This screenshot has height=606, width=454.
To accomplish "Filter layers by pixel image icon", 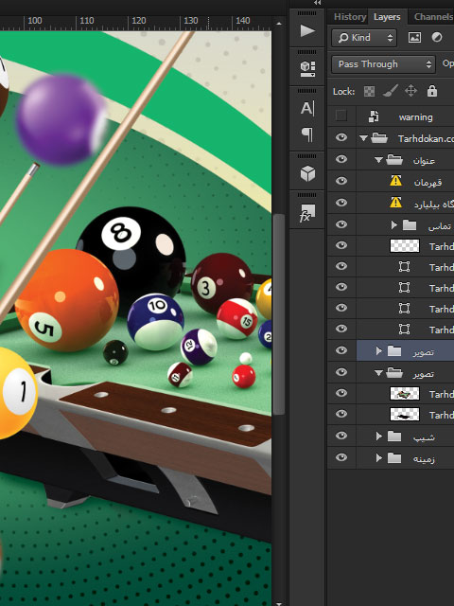I will pos(414,38).
